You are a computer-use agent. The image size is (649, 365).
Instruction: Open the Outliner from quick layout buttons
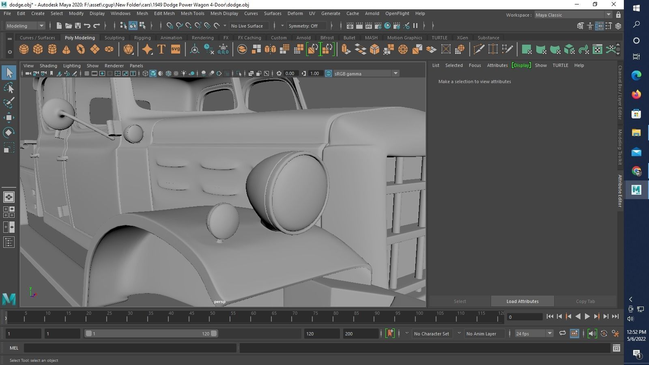click(9, 243)
